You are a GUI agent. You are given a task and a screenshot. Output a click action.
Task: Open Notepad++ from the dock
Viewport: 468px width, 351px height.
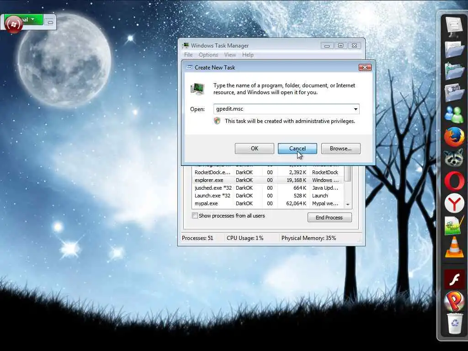point(454,225)
